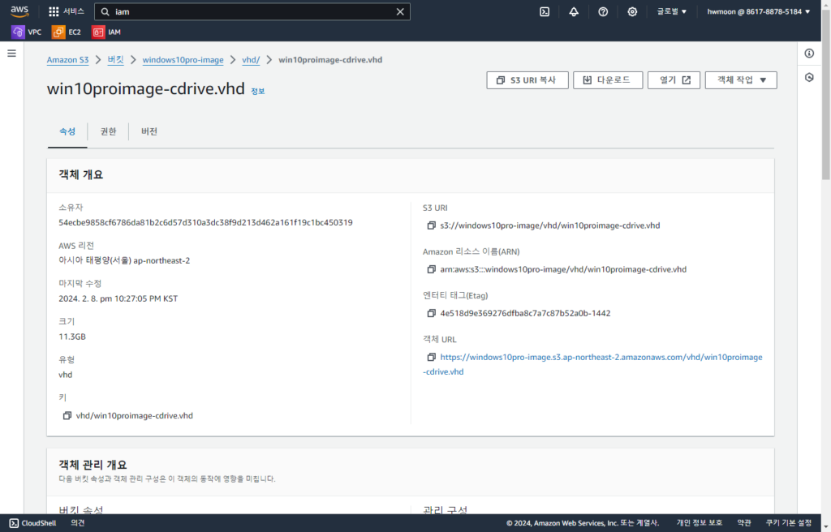Select the key text vhd/win10proimage-cdrive.vhd
Screen dimensions: 831x532
click(134, 416)
